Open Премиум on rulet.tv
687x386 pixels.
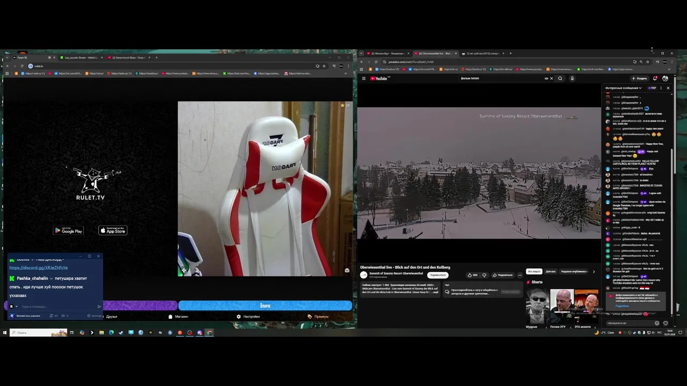pyautogui.click(x=318, y=316)
